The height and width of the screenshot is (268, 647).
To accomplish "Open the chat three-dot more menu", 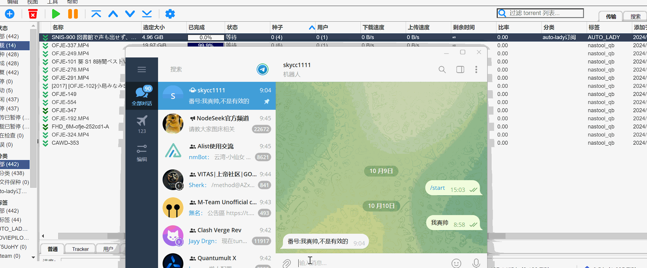I will [x=476, y=69].
